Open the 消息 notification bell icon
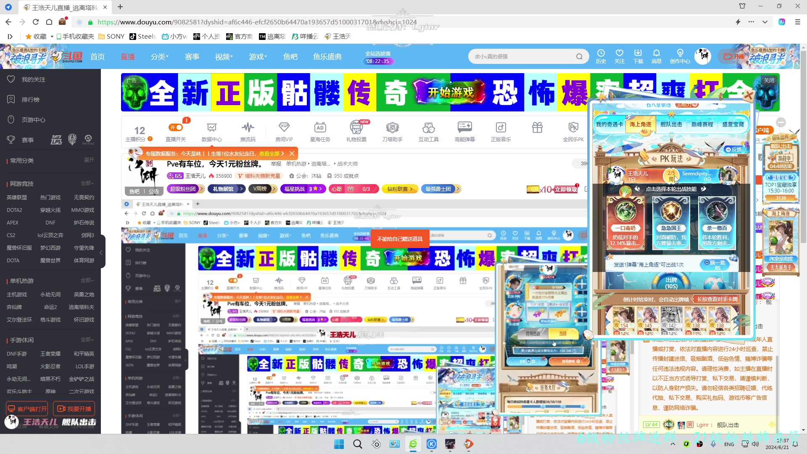The image size is (807, 454). point(657,56)
